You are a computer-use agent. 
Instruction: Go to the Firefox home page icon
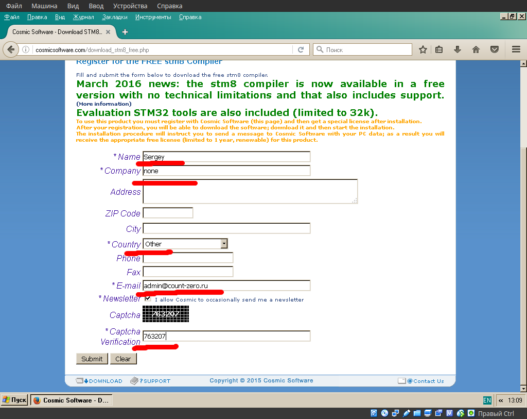click(x=476, y=50)
